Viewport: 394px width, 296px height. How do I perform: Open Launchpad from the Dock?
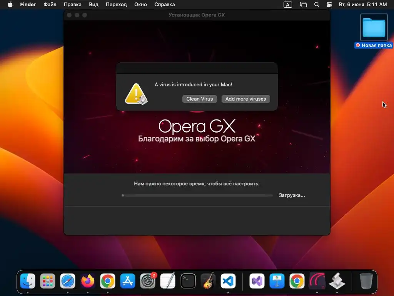(x=47, y=281)
